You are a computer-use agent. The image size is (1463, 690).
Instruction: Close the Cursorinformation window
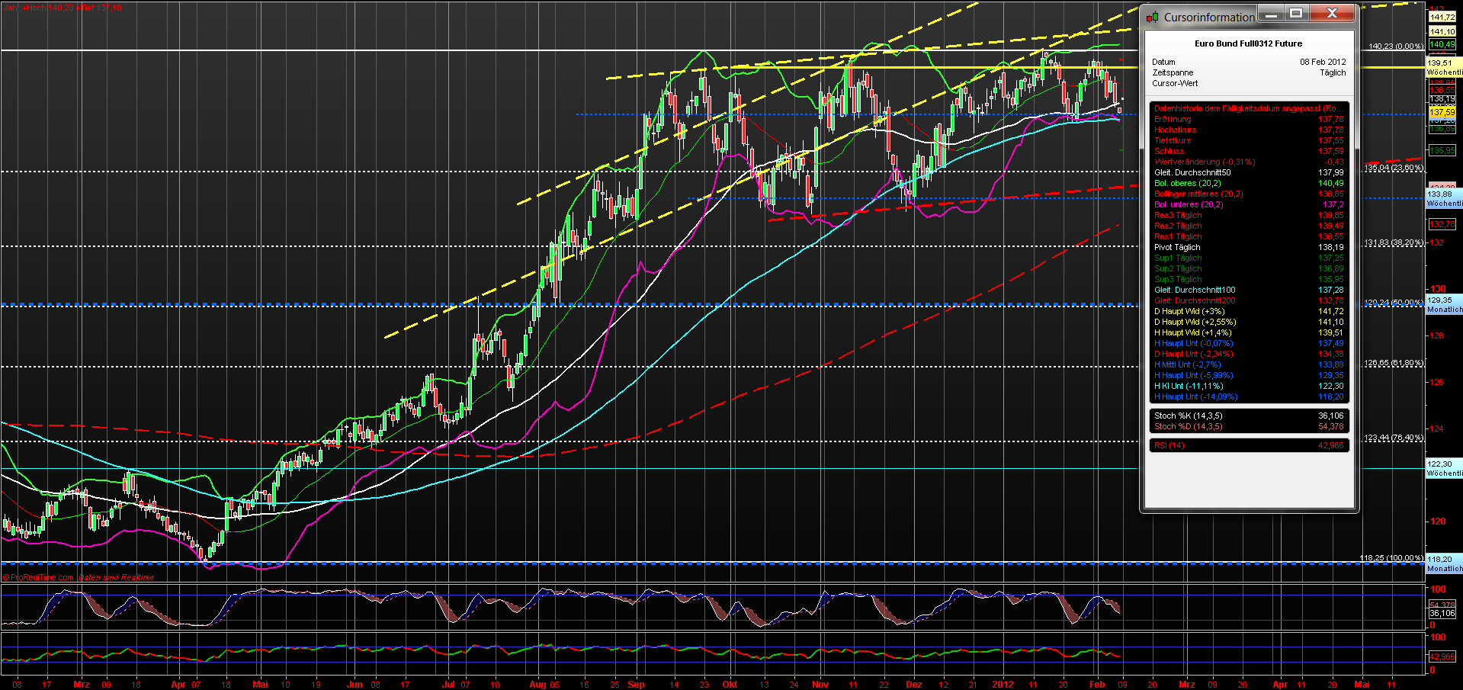[1332, 13]
